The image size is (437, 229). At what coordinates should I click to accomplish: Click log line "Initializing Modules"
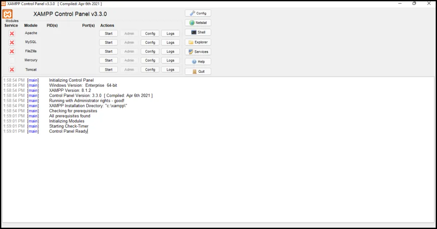tap(67, 121)
